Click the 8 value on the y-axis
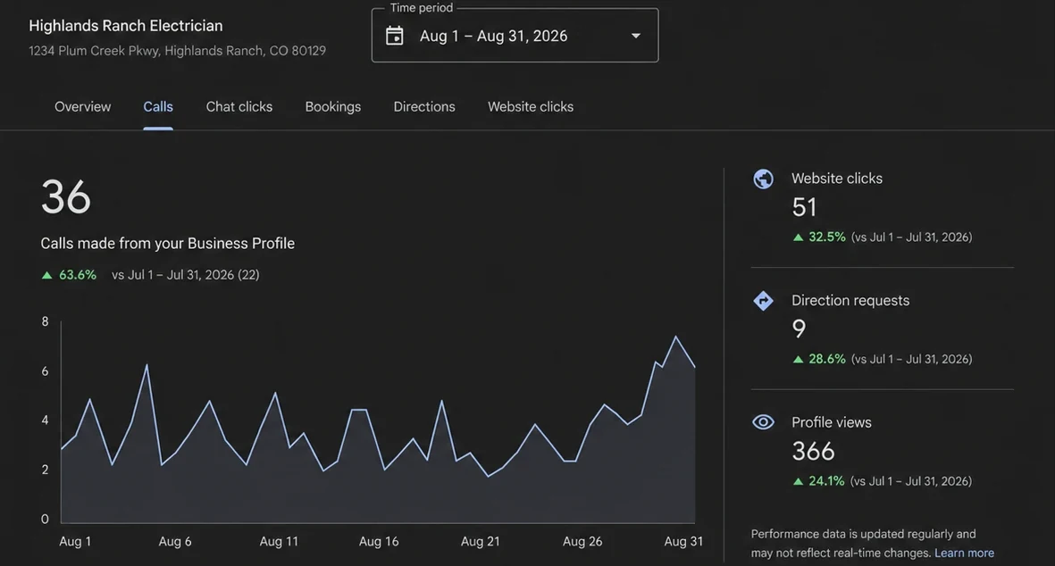The image size is (1055, 566). (45, 321)
